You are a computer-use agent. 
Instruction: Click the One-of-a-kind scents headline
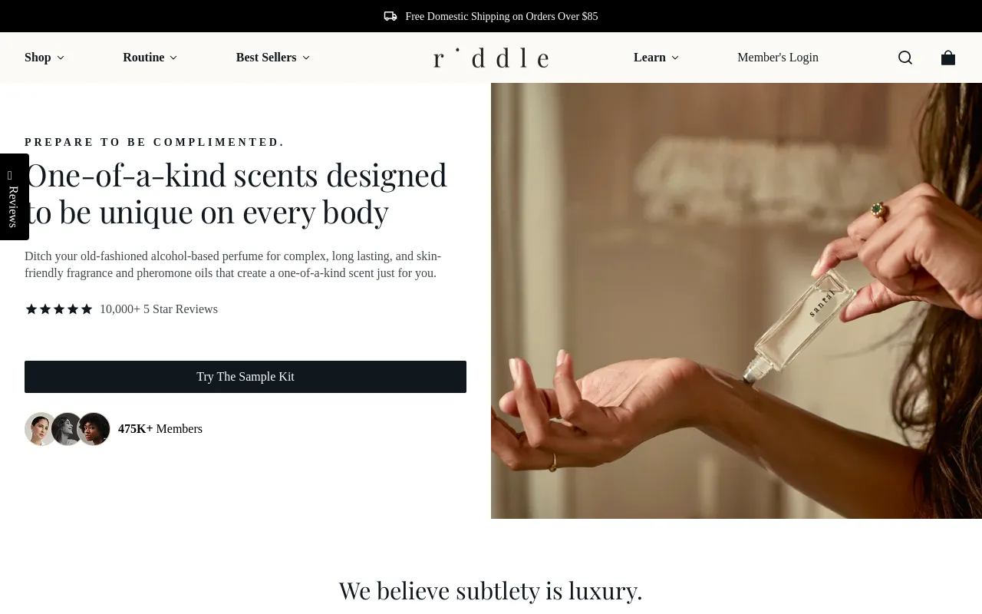236,193
